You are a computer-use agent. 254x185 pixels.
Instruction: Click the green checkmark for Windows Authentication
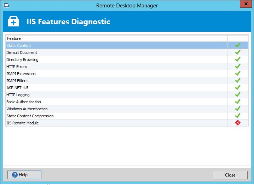[238, 109]
